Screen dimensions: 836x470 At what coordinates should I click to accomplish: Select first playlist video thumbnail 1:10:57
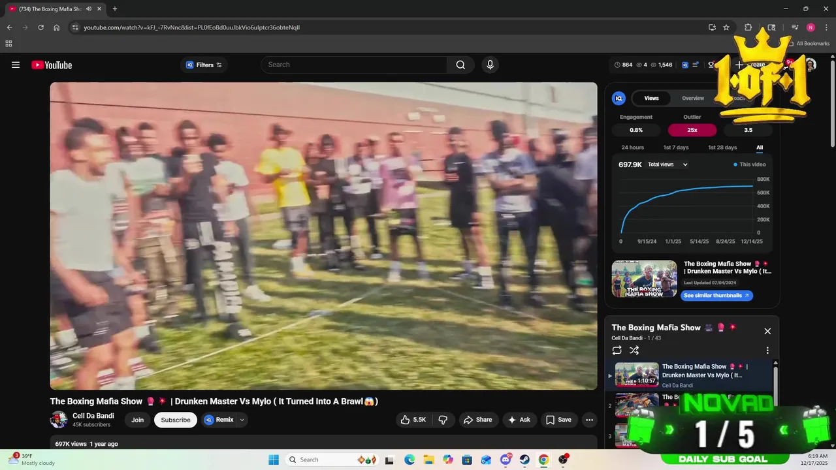pyautogui.click(x=637, y=375)
